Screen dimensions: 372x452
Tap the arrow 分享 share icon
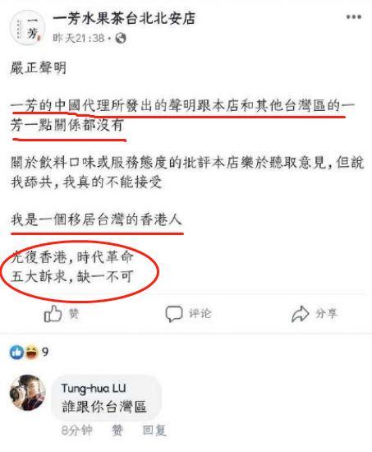tap(301, 314)
